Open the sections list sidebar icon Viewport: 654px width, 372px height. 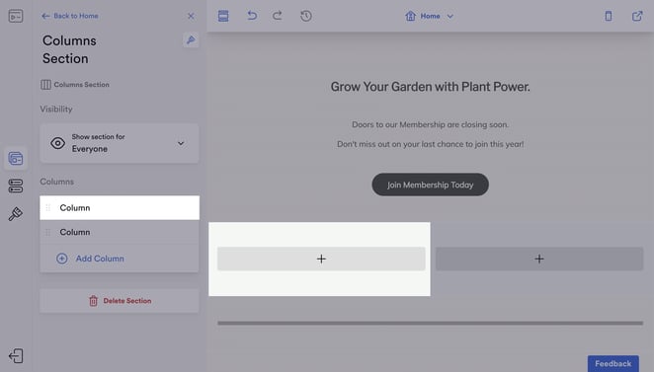tap(16, 186)
